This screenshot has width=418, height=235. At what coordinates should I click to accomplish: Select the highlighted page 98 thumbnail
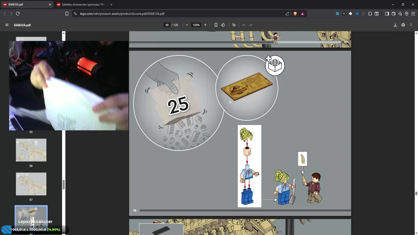31,217
